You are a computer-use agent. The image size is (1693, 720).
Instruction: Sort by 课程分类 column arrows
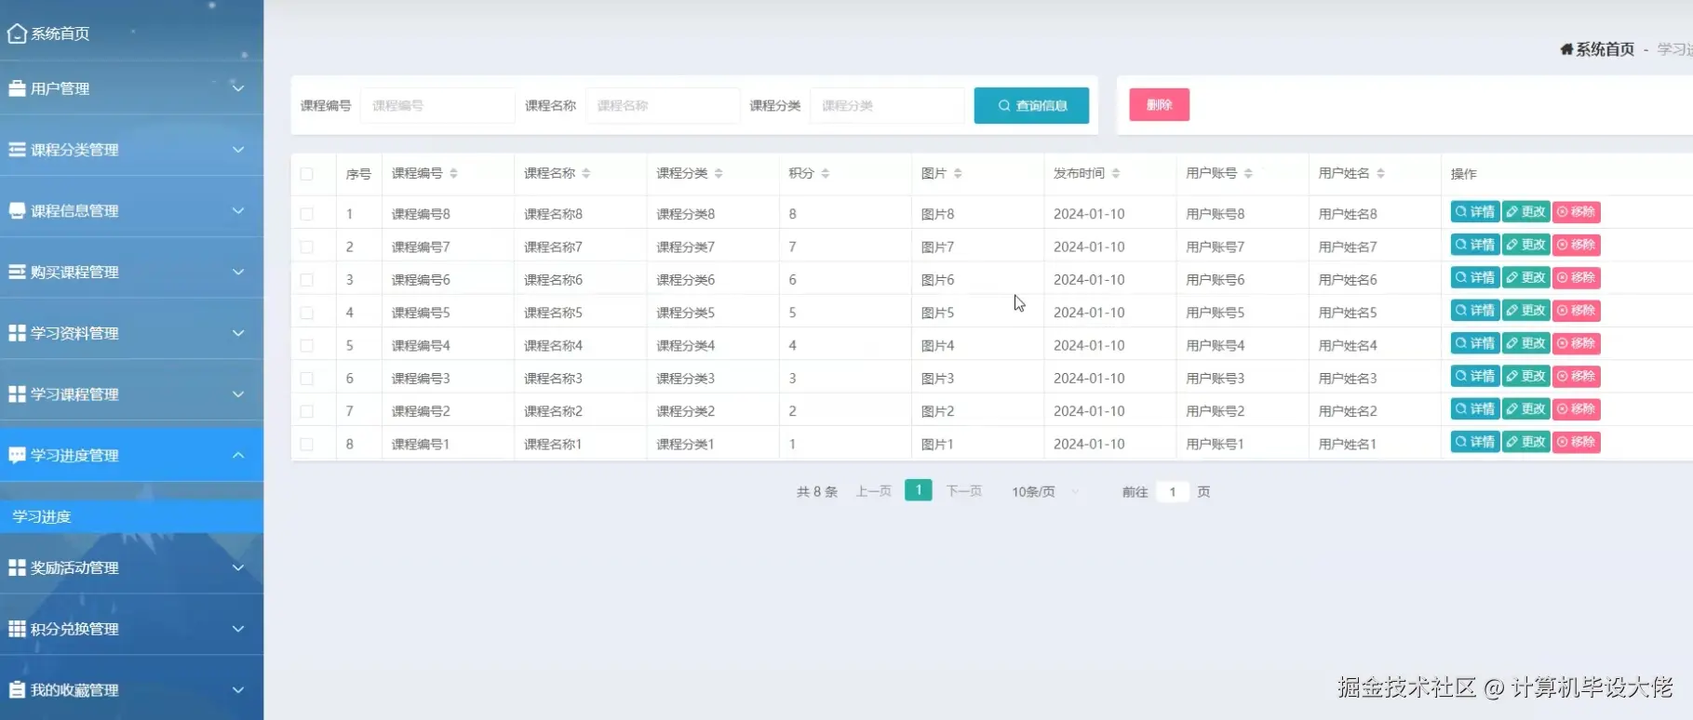[x=719, y=174]
